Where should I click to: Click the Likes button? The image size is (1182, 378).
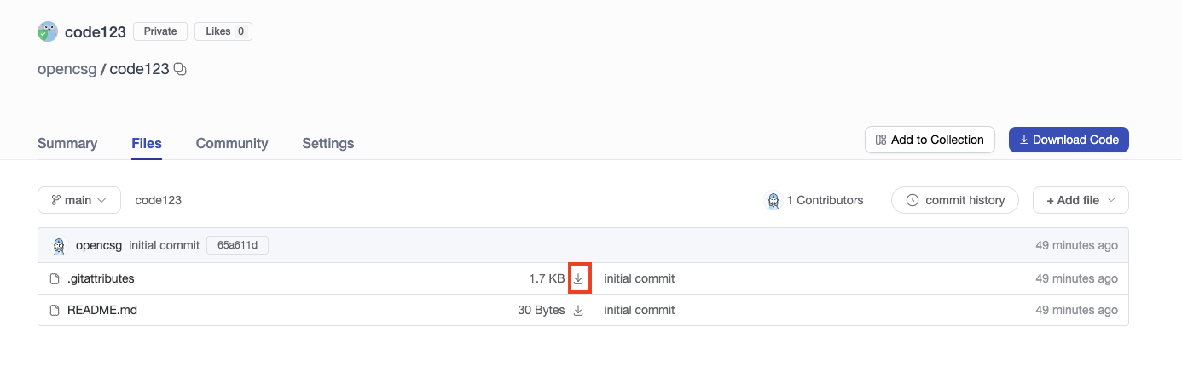[x=223, y=31]
